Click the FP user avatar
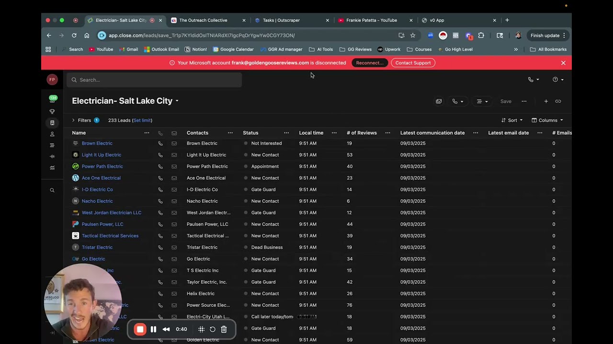Screen dimensions: 613x344 coord(52,80)
